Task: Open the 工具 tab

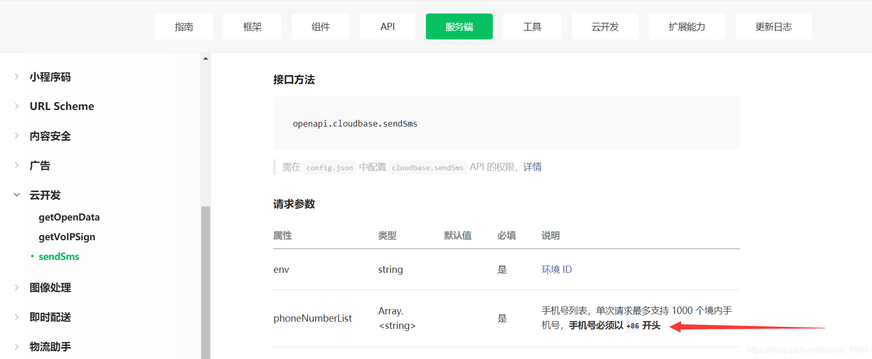Action: click(x=532, y=26)
